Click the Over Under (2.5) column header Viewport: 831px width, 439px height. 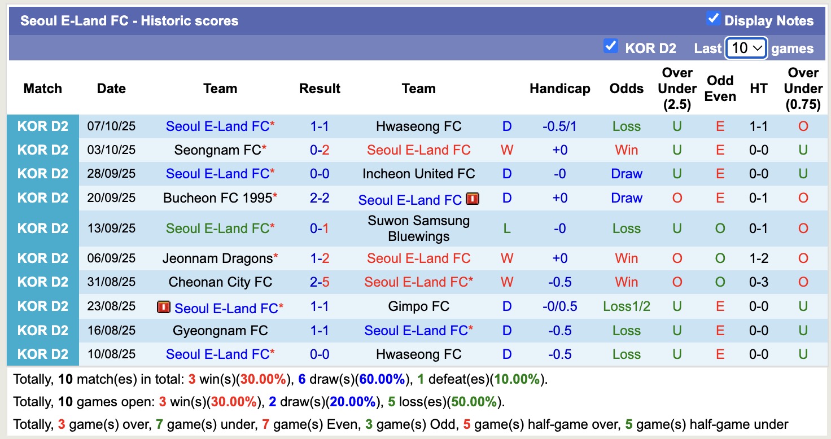coord(677,89)
